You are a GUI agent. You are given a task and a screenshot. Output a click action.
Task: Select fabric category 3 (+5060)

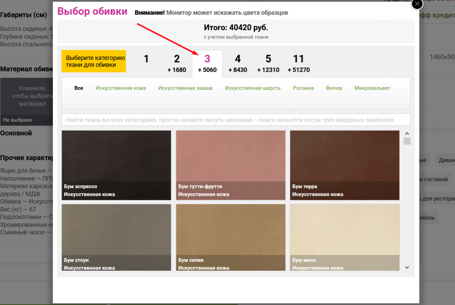(207, 63)
